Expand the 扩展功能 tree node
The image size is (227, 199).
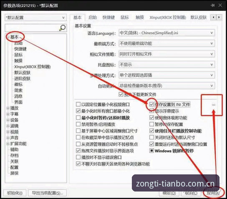point(8,144)
